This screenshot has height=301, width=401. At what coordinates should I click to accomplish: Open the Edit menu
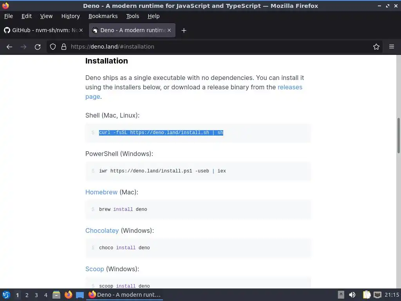point(27,16)
